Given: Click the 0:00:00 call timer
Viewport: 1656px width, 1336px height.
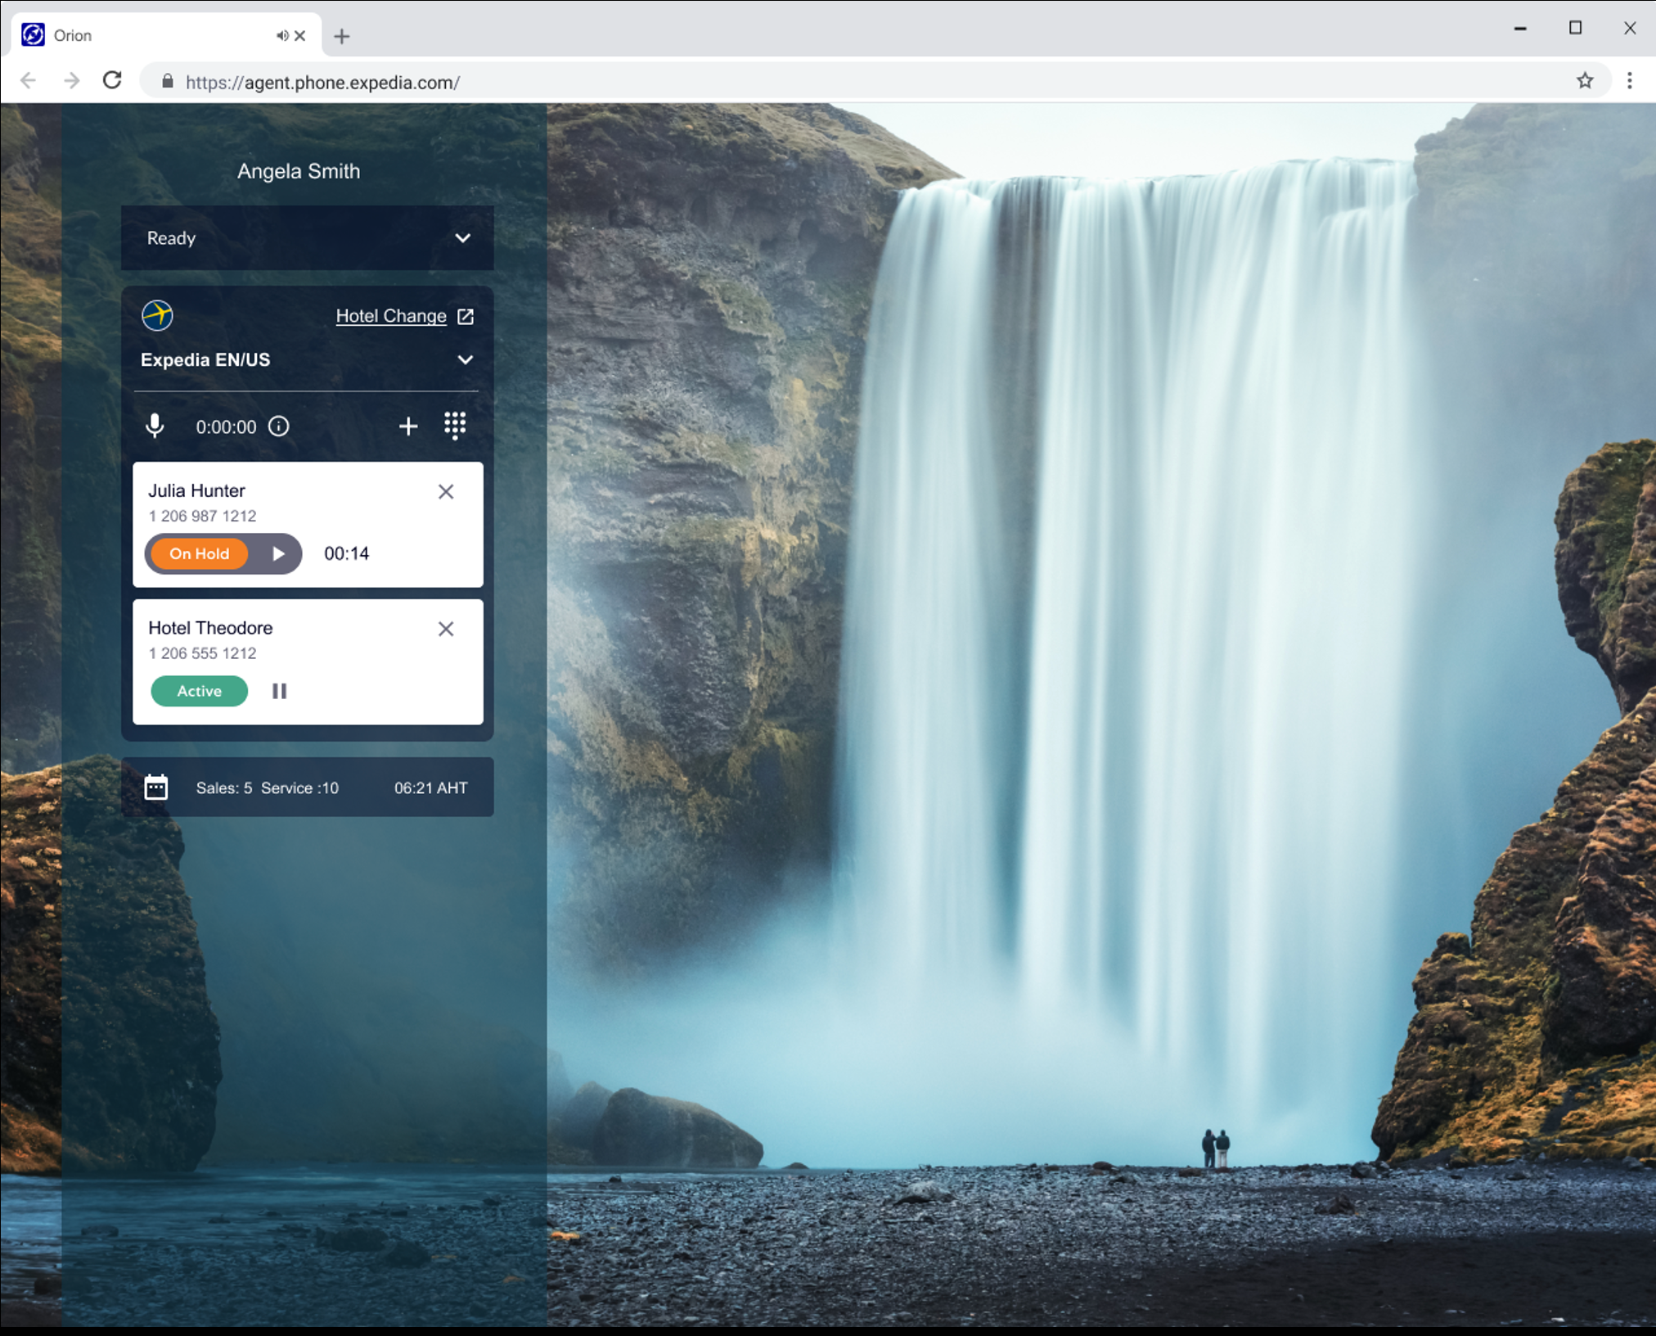Looking at the screenshot, I should tap(226, 427).
